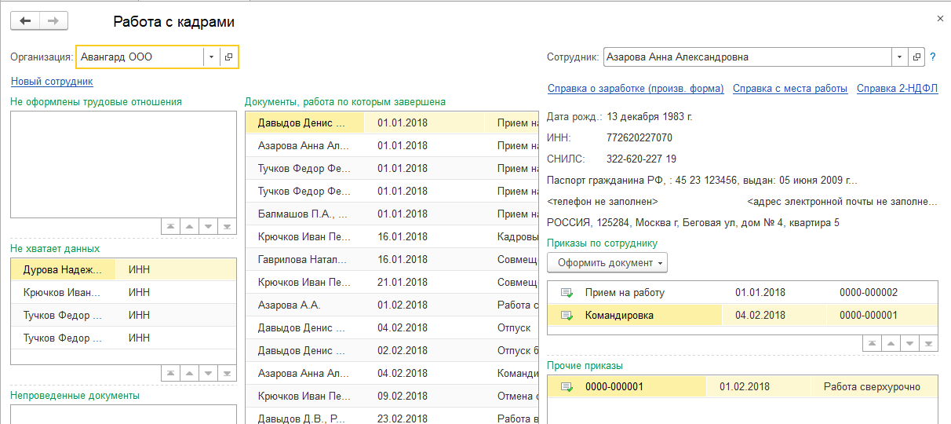Viewport: 951px width, 424px height.
Task: Go forward with the right arrow button
Action: [53, 21]
